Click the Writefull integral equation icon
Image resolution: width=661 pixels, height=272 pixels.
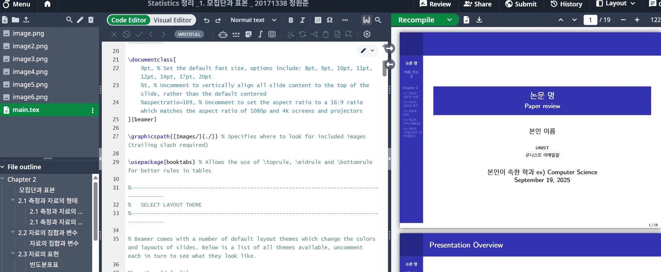[x=261, y=34]
